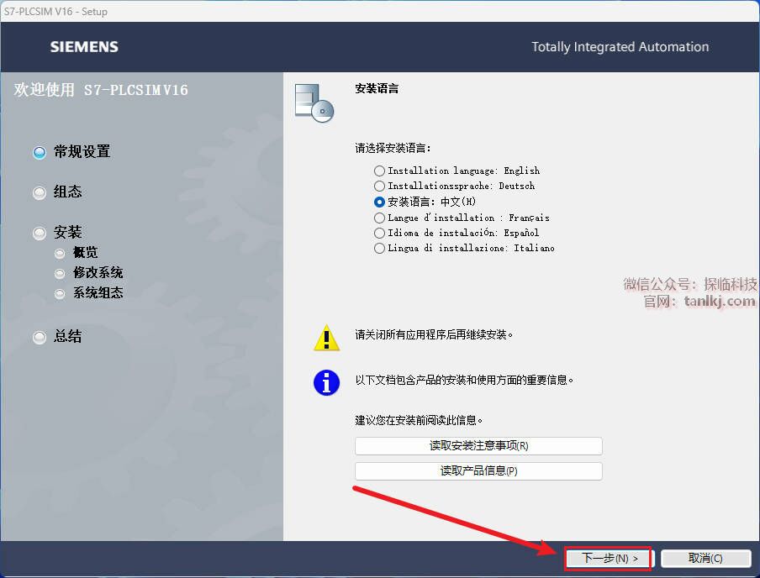Cancel setup with 取消(C) button
This screenshot has height=578, width=760.
pos(705,559)
